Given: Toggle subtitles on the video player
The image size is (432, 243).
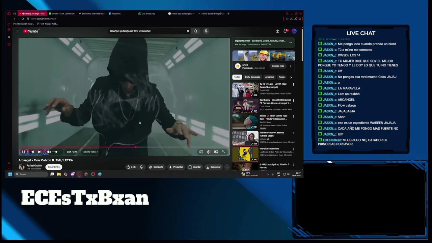Looking at the screenshot, I should click(201, 152).
